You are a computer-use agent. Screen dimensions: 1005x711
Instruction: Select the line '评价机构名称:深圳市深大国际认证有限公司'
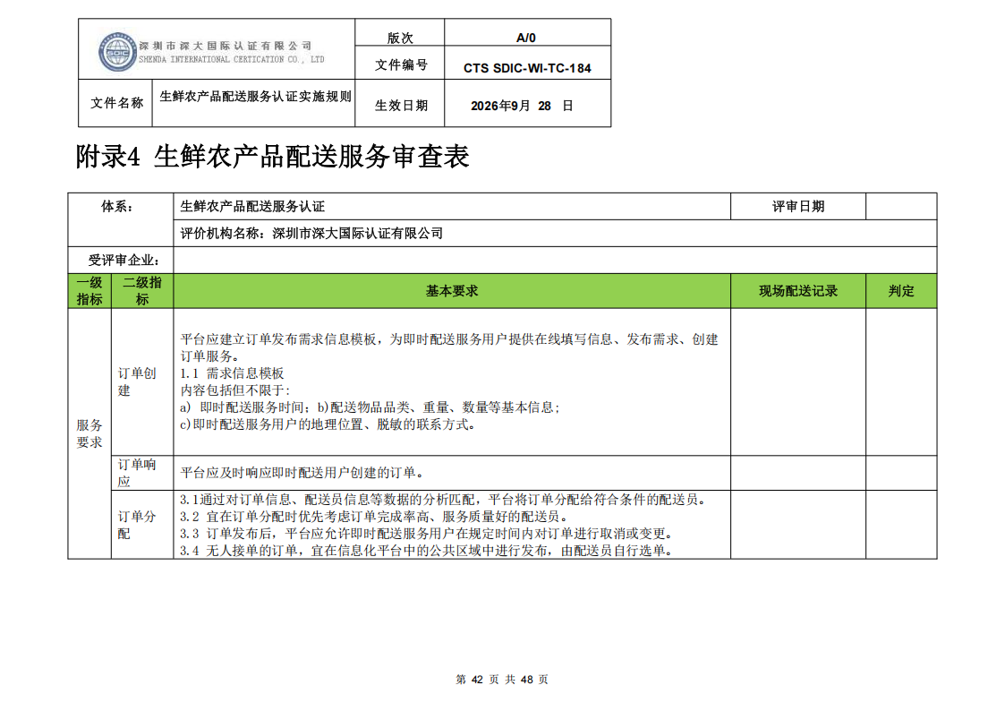point(311,234)
